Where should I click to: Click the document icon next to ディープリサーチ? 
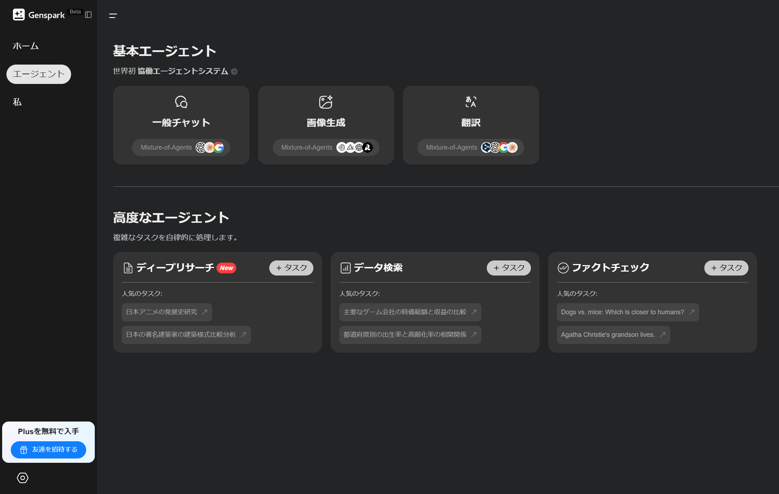click(x=128, y=268)
